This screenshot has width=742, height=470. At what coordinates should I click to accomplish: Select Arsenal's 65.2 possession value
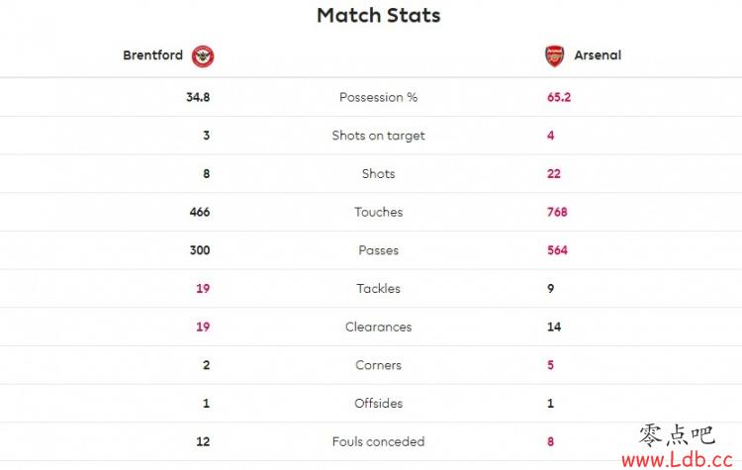click(x=559, y=97)
